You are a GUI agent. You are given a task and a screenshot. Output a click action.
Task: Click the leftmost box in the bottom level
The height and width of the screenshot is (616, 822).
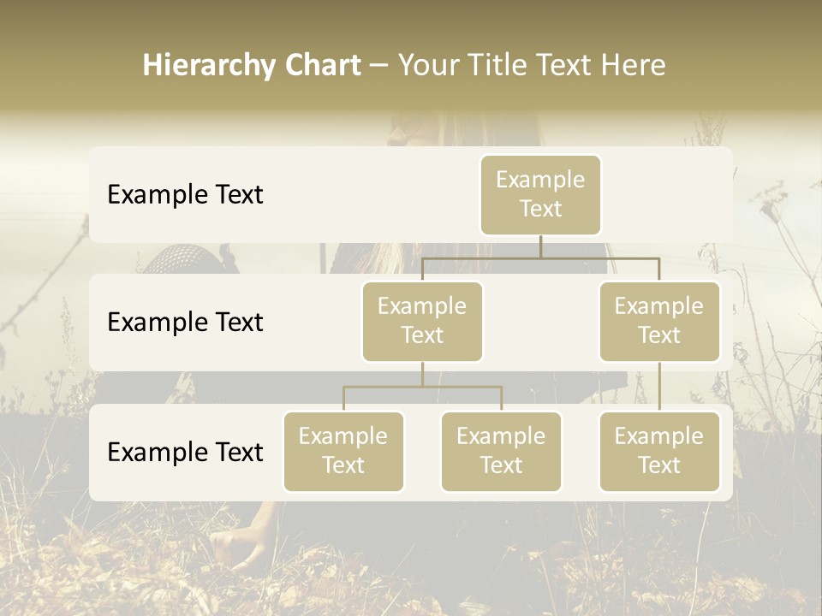pos(343,451)
